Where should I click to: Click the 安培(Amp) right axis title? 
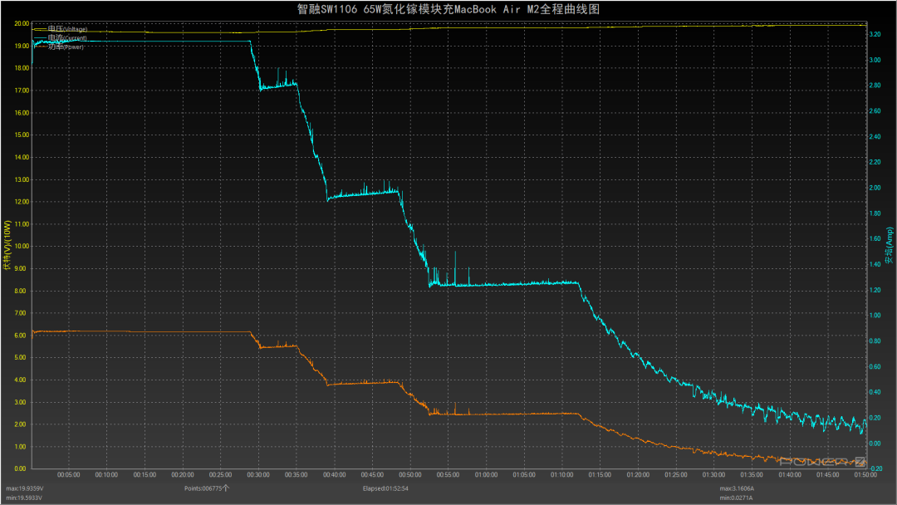889,245
